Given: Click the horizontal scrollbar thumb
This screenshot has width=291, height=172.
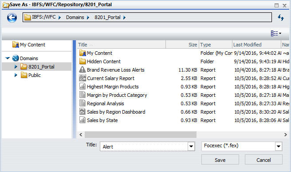Looking at the screenshot, I should [141, 135].
